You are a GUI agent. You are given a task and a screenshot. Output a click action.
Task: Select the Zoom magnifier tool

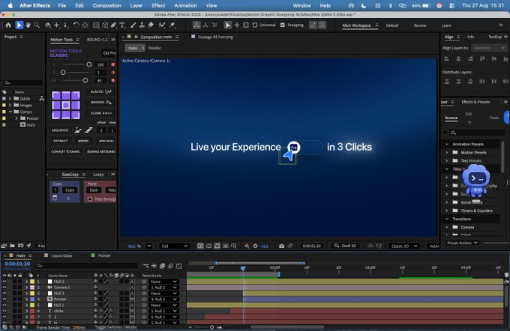click(37, 25)
